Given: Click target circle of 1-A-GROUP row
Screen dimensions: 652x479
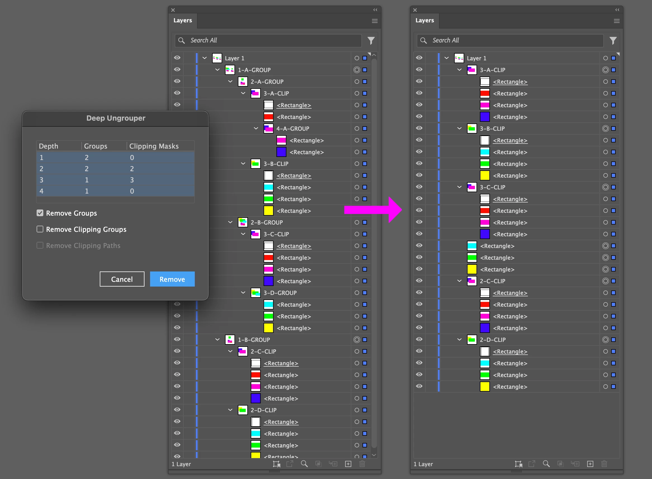Looking at the screenshot, I should (x=357, y=70).
